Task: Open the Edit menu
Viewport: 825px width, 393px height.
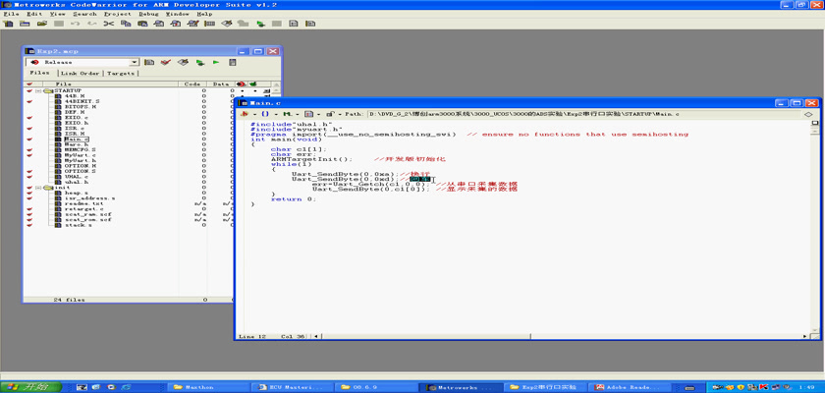Action: coord(34,14)
